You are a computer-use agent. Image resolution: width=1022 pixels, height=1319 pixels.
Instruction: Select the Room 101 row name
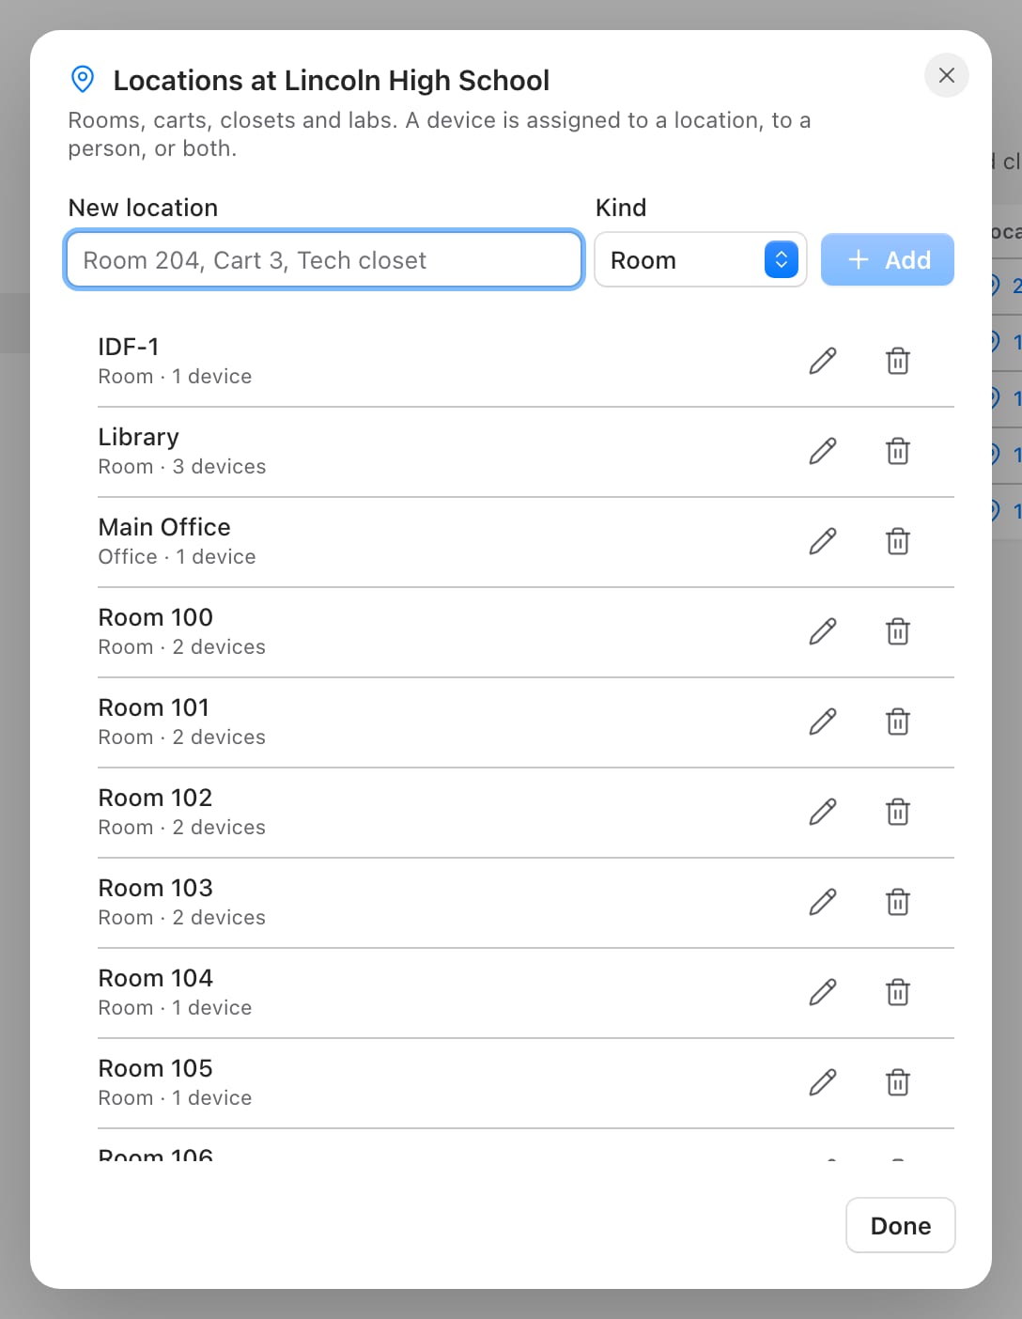pyautogui.click(x=154, y=707)
